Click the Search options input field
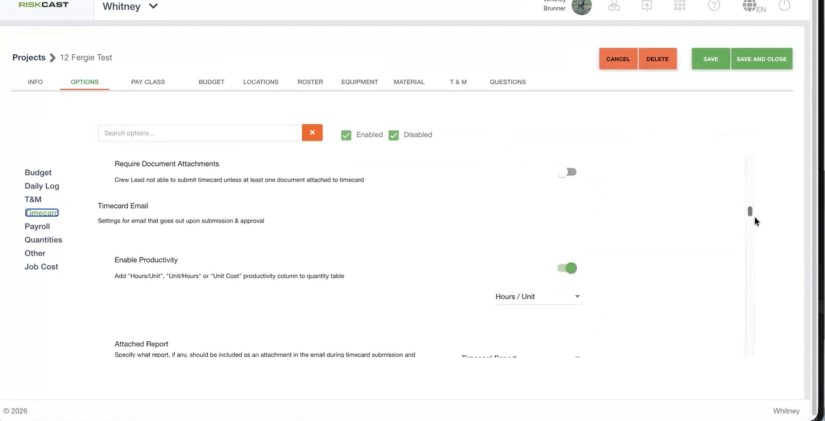The width and height of the screenshot is (825, 421). 200,133
